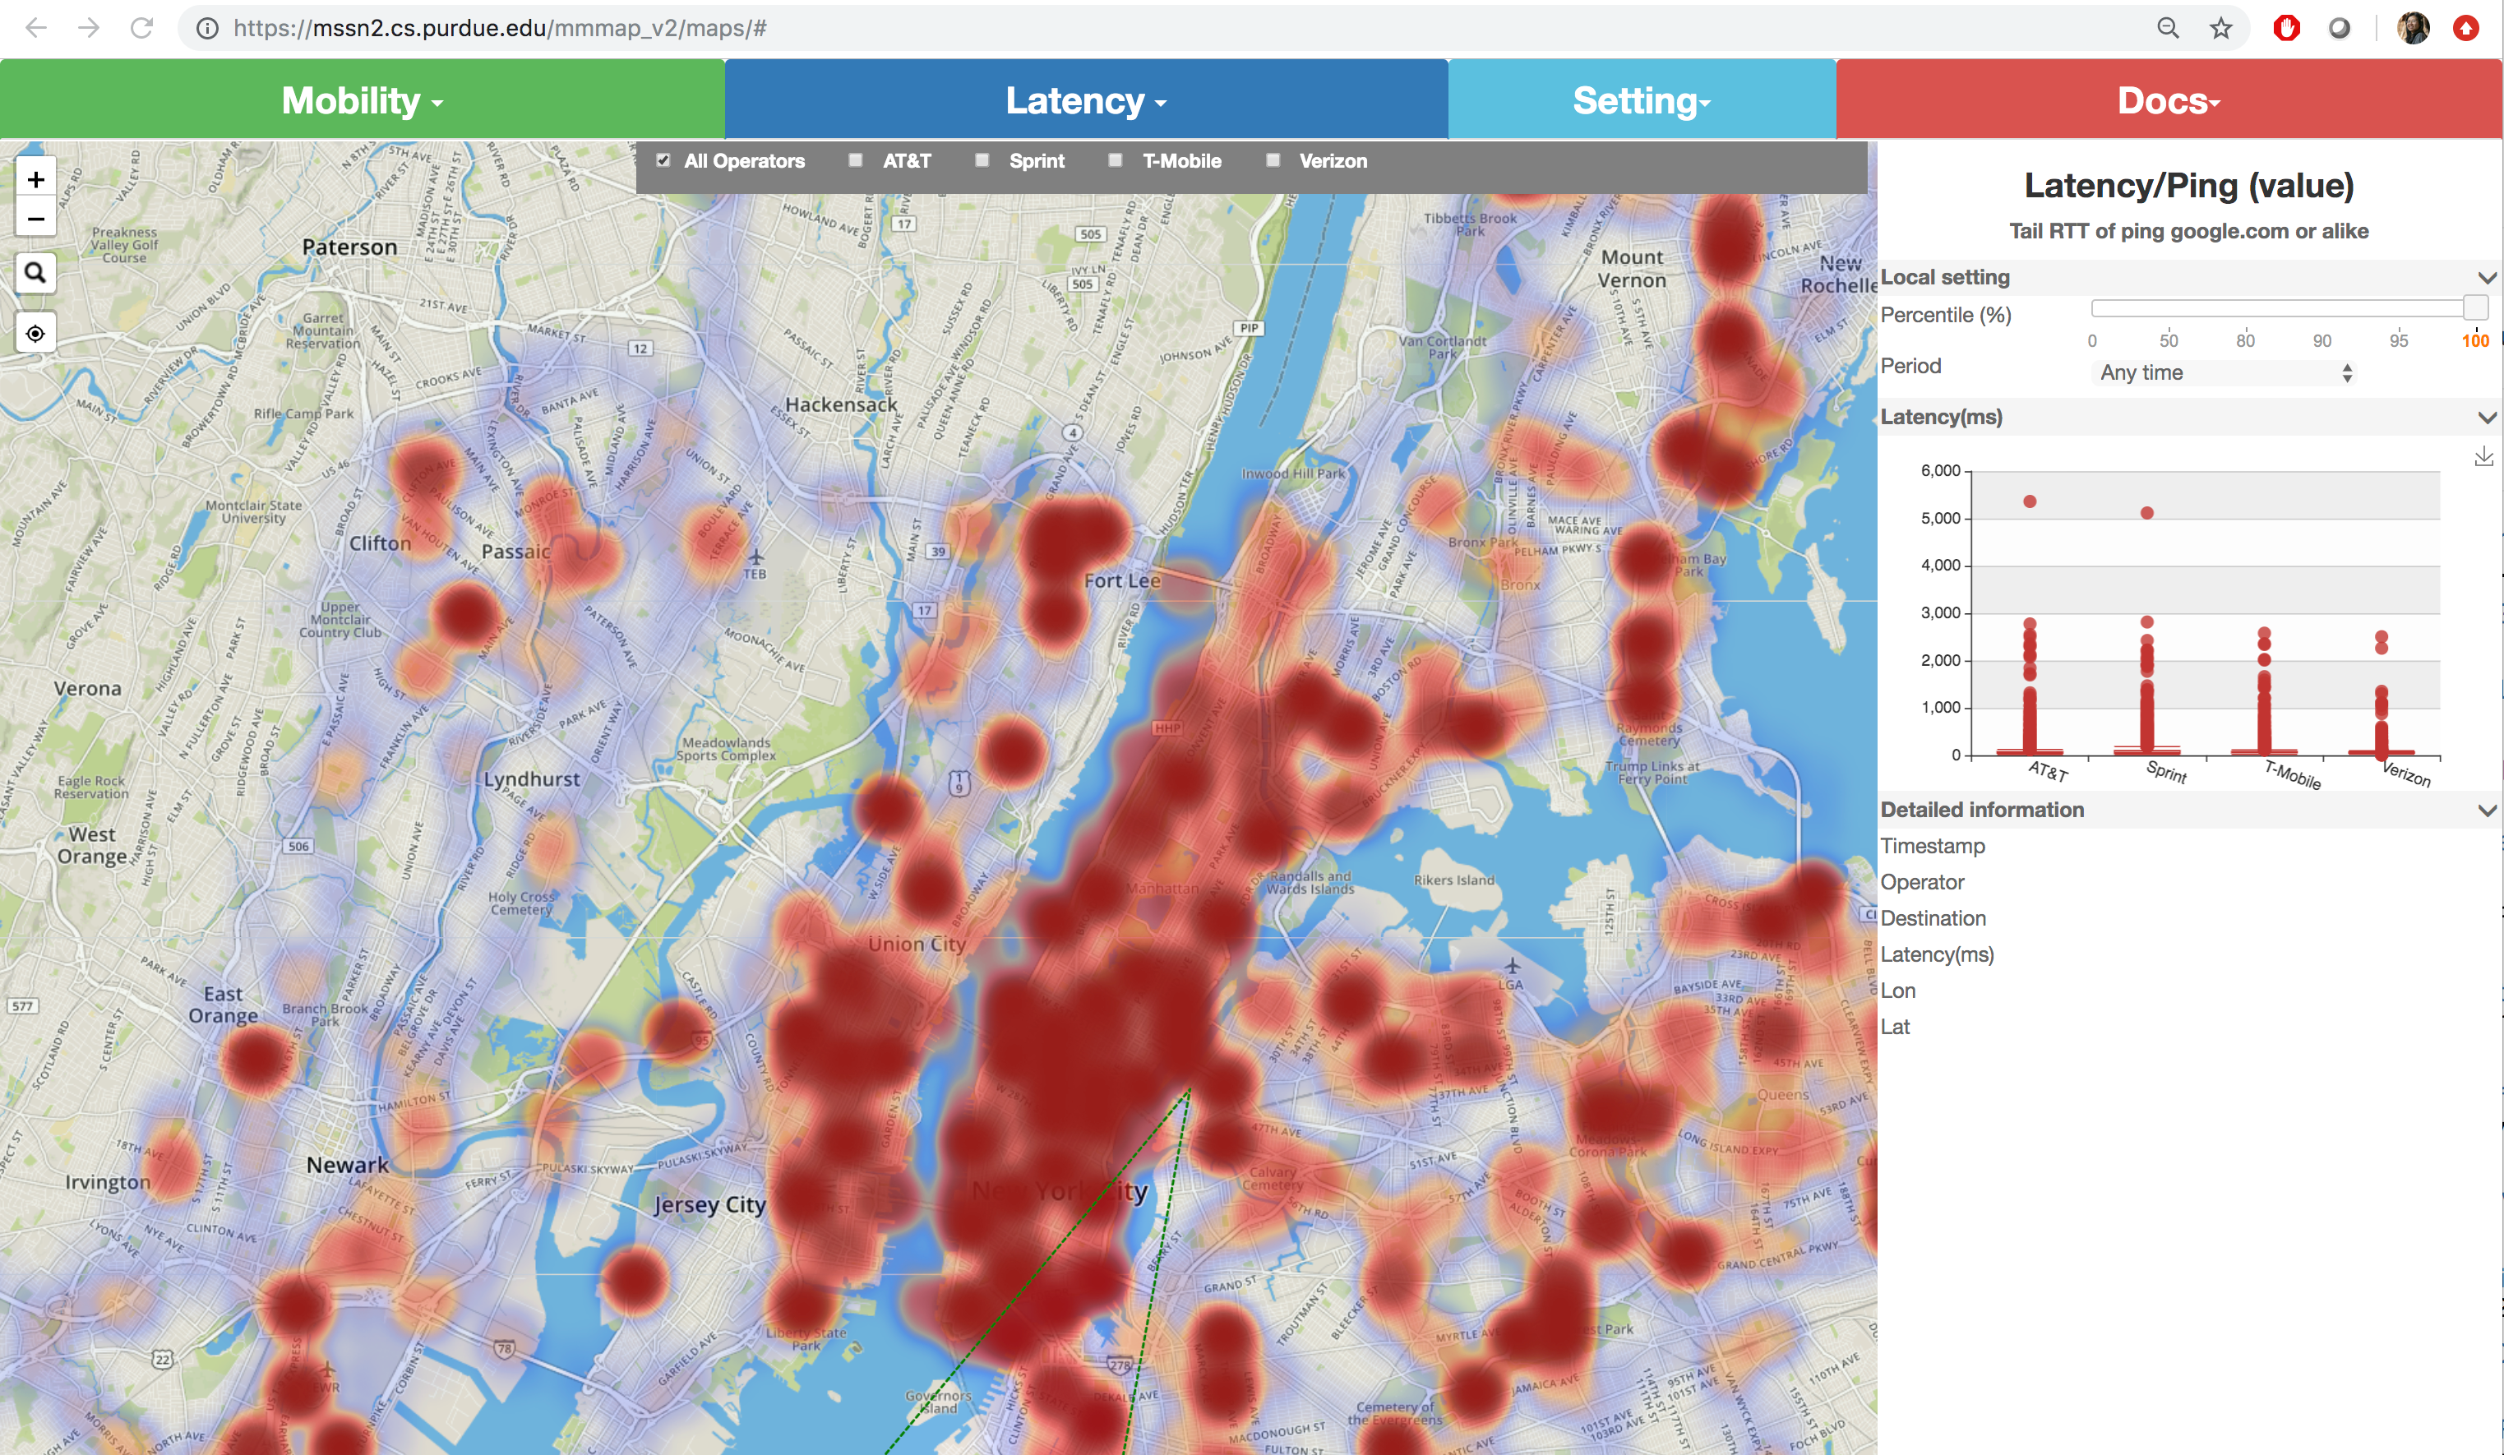
Task: Reload the page
Action: click(142, 28)
